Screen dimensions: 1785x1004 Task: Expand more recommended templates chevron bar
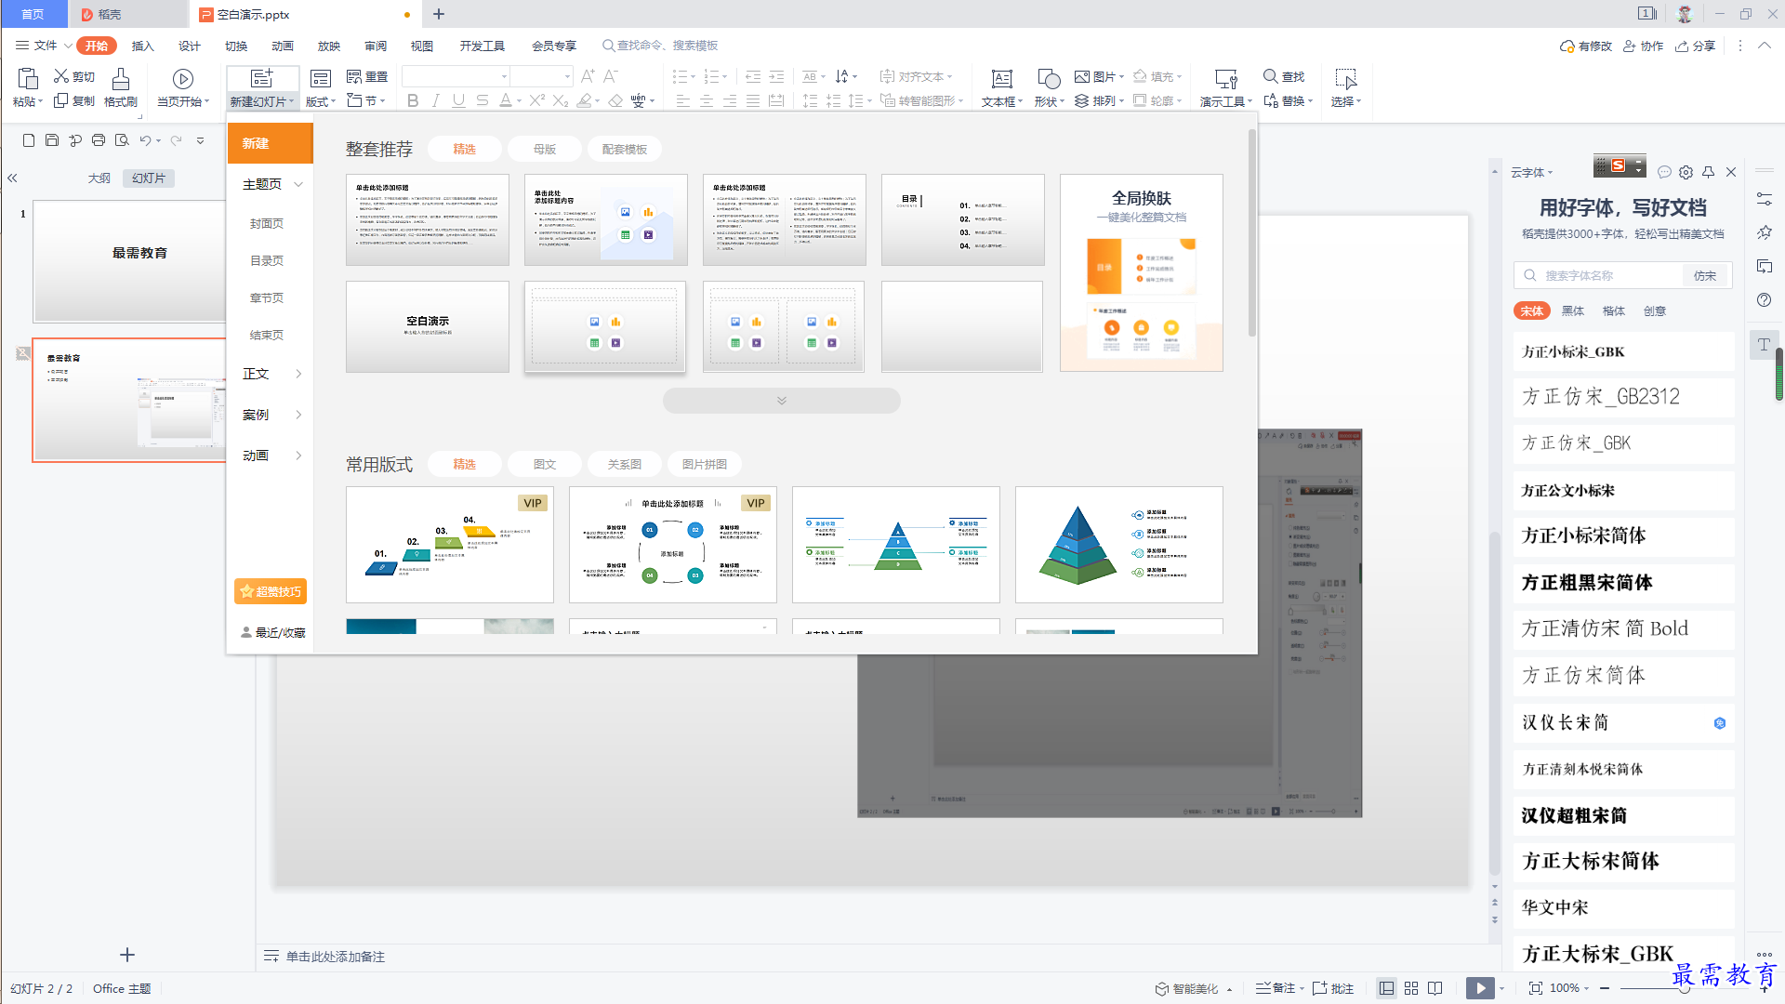click(x=781, y=401)
